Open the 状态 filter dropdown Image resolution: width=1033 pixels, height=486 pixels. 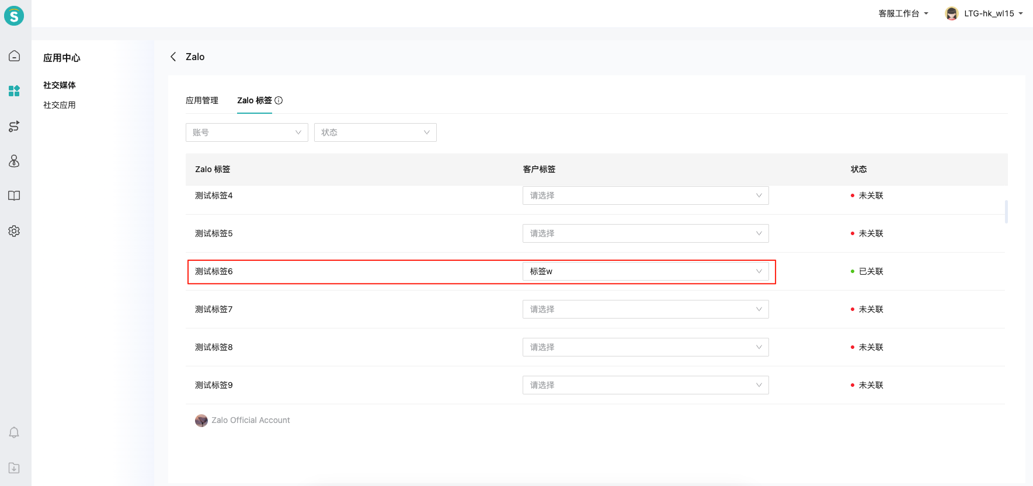click(375, 132)
